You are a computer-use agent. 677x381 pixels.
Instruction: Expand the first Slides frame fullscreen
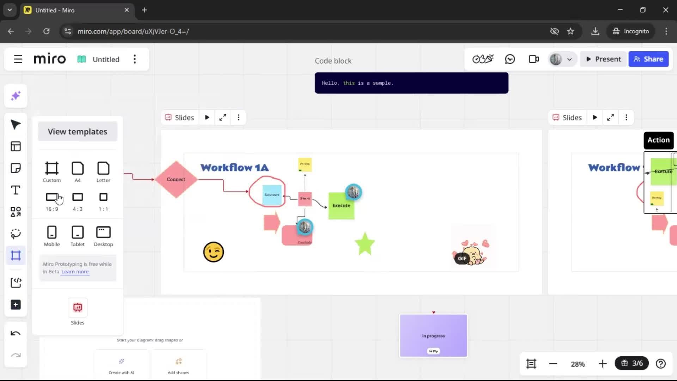(222, 117)
